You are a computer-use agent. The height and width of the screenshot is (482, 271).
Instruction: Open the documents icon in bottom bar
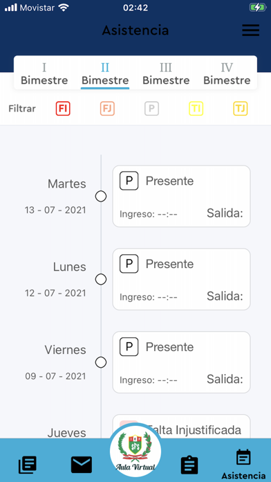click(28, 465)
